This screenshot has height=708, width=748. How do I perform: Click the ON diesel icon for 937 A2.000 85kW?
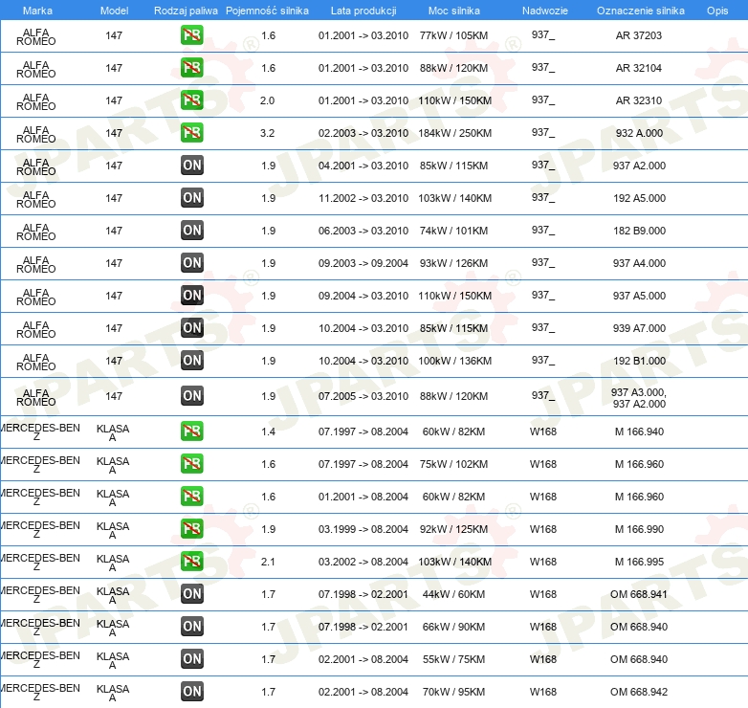(191, 166)
